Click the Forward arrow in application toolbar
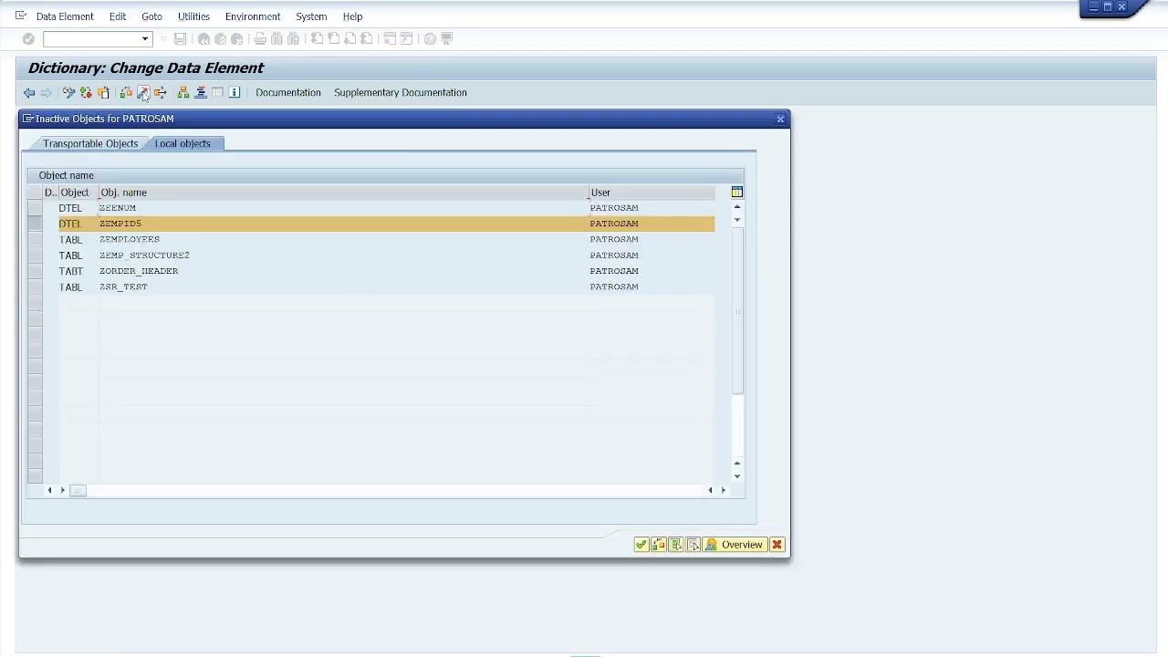This screenshot has width=1168, height=657. tap(46, 92)
